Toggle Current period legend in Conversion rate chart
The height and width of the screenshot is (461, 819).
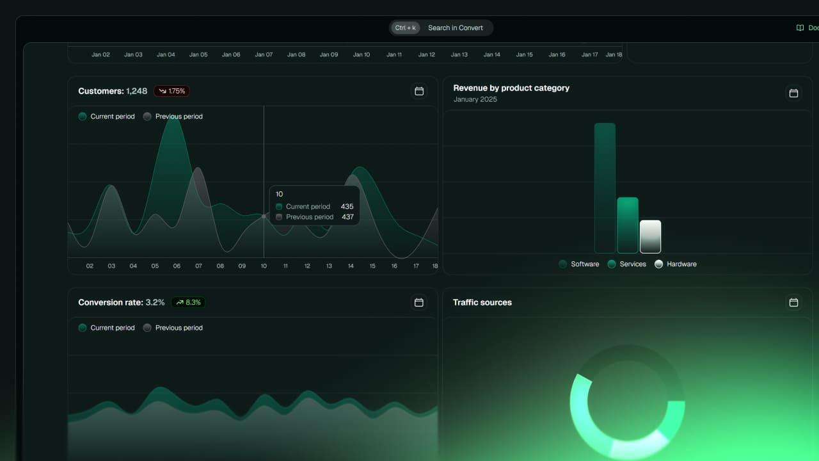pyautogui.click(x=106, y=328)
